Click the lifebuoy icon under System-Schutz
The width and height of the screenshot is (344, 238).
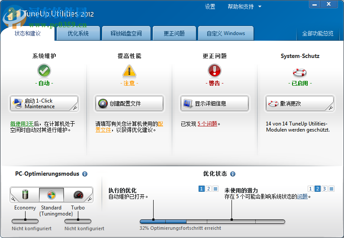300,72
